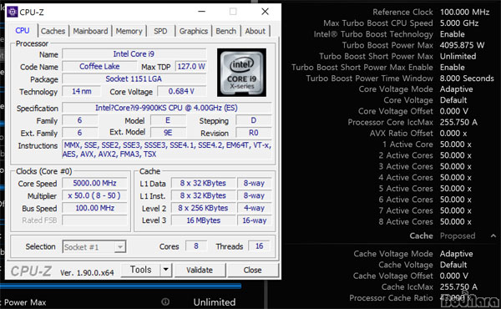Image resolution: width=501 pixels, height=309 pixels.
Task: Open the Graphics tab
Action: click(194, 31)
